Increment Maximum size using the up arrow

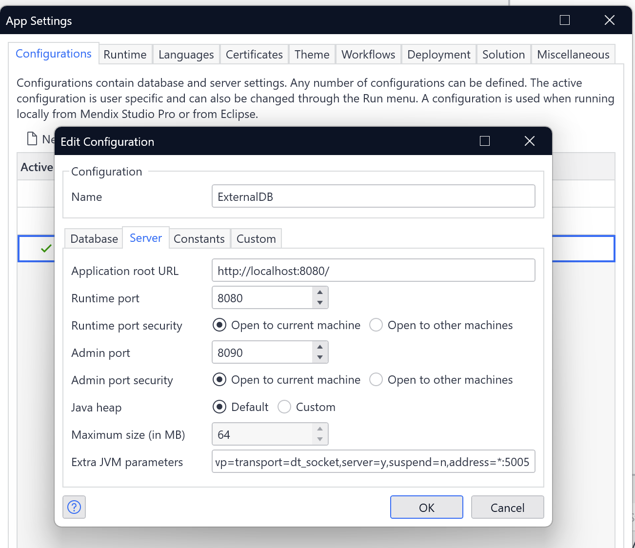point(320,429)
